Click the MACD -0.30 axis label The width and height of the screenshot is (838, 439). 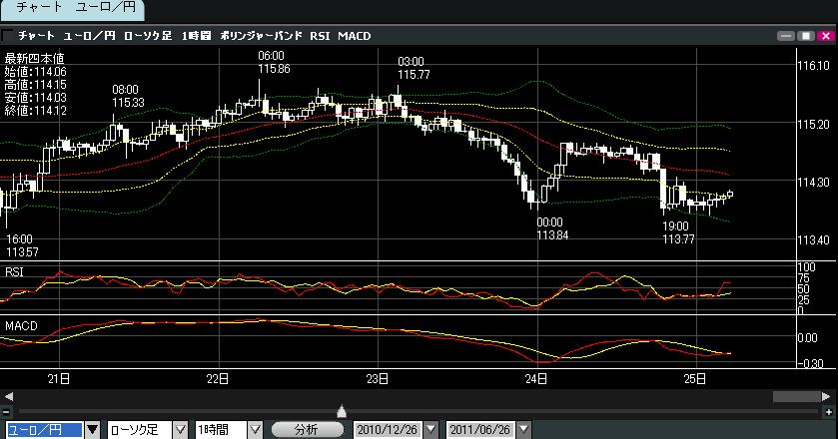(x=810, y=364)
